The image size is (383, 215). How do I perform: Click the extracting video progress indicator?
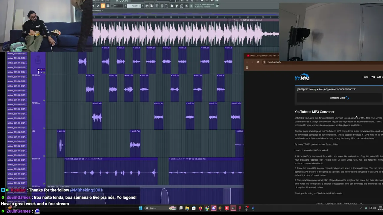pyautogui.click(x=339, y=98)
